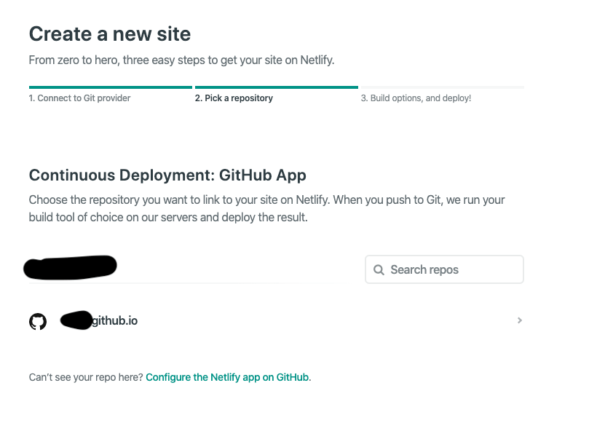This screenshot has height=431, width=605.
Task: Select step 2 Pick a repository
Action: point(234,98)
